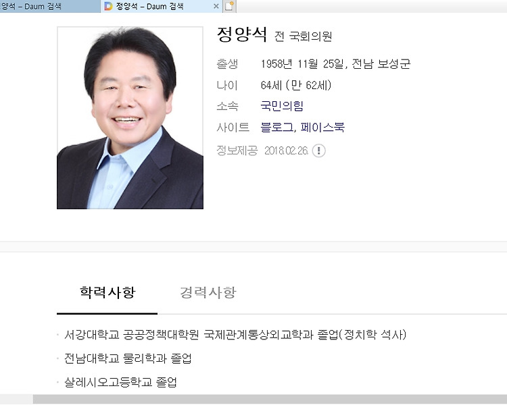
Task: Visit the 블로그 site link
Action: pos(276,128)
